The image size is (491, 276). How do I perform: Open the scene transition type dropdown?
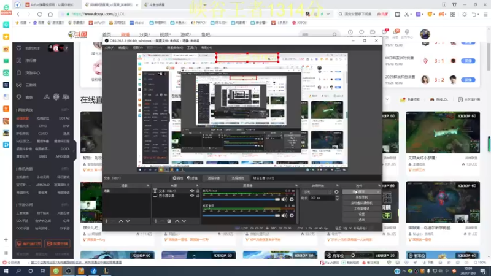click(317, 192)
